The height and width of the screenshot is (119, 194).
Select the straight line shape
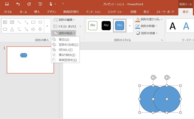(x=19, y=22)
